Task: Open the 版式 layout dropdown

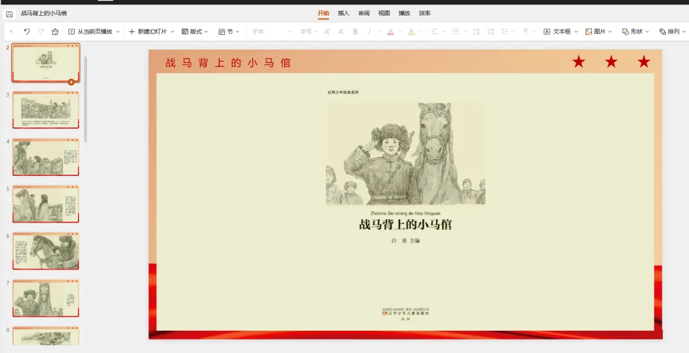Action: pos(195,32)
